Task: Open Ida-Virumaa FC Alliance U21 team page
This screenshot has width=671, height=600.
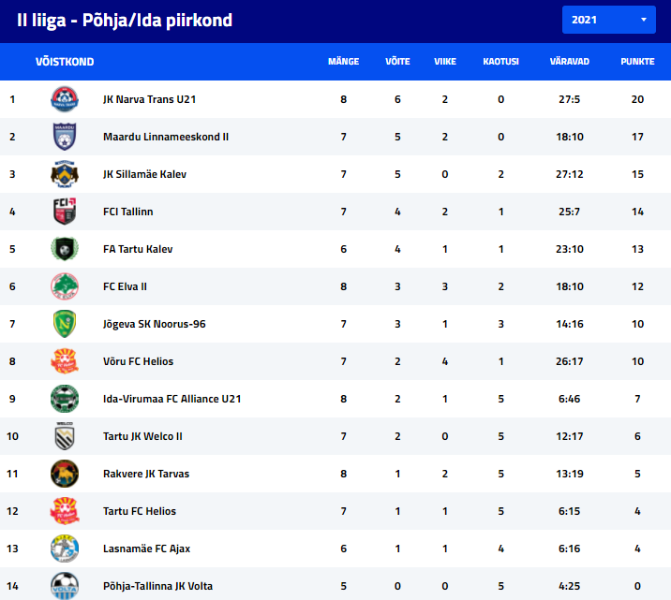Action: [x=172, y=399]
